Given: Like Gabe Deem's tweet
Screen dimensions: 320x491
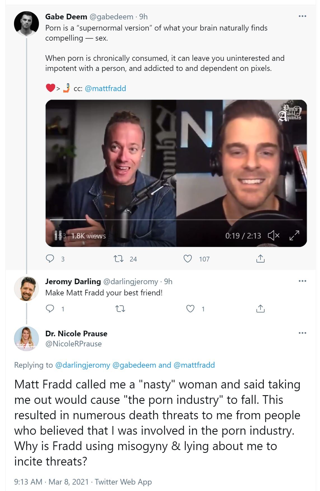Looking at the screenshot, I should (188, 258).
